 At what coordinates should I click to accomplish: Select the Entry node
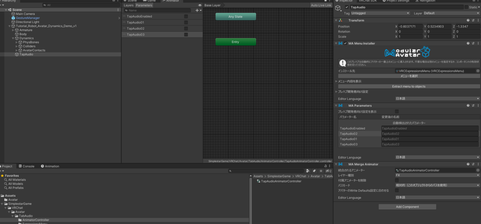pyautogui.click(x=236, y=42)
